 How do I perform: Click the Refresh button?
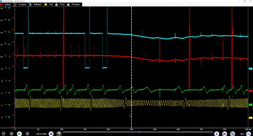pos(36,5)
